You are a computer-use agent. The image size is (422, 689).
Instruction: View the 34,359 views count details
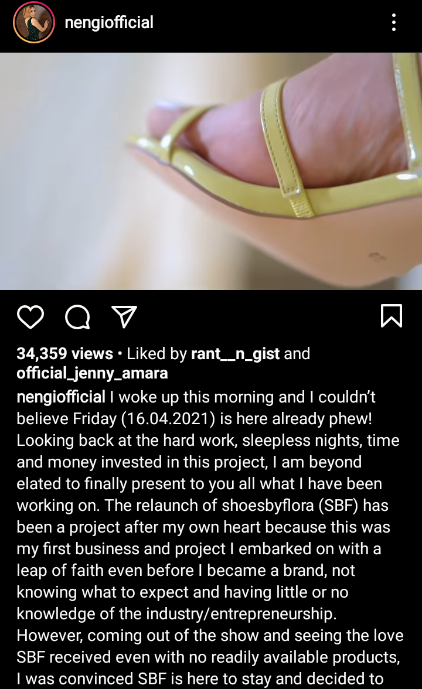click(64, 354)
